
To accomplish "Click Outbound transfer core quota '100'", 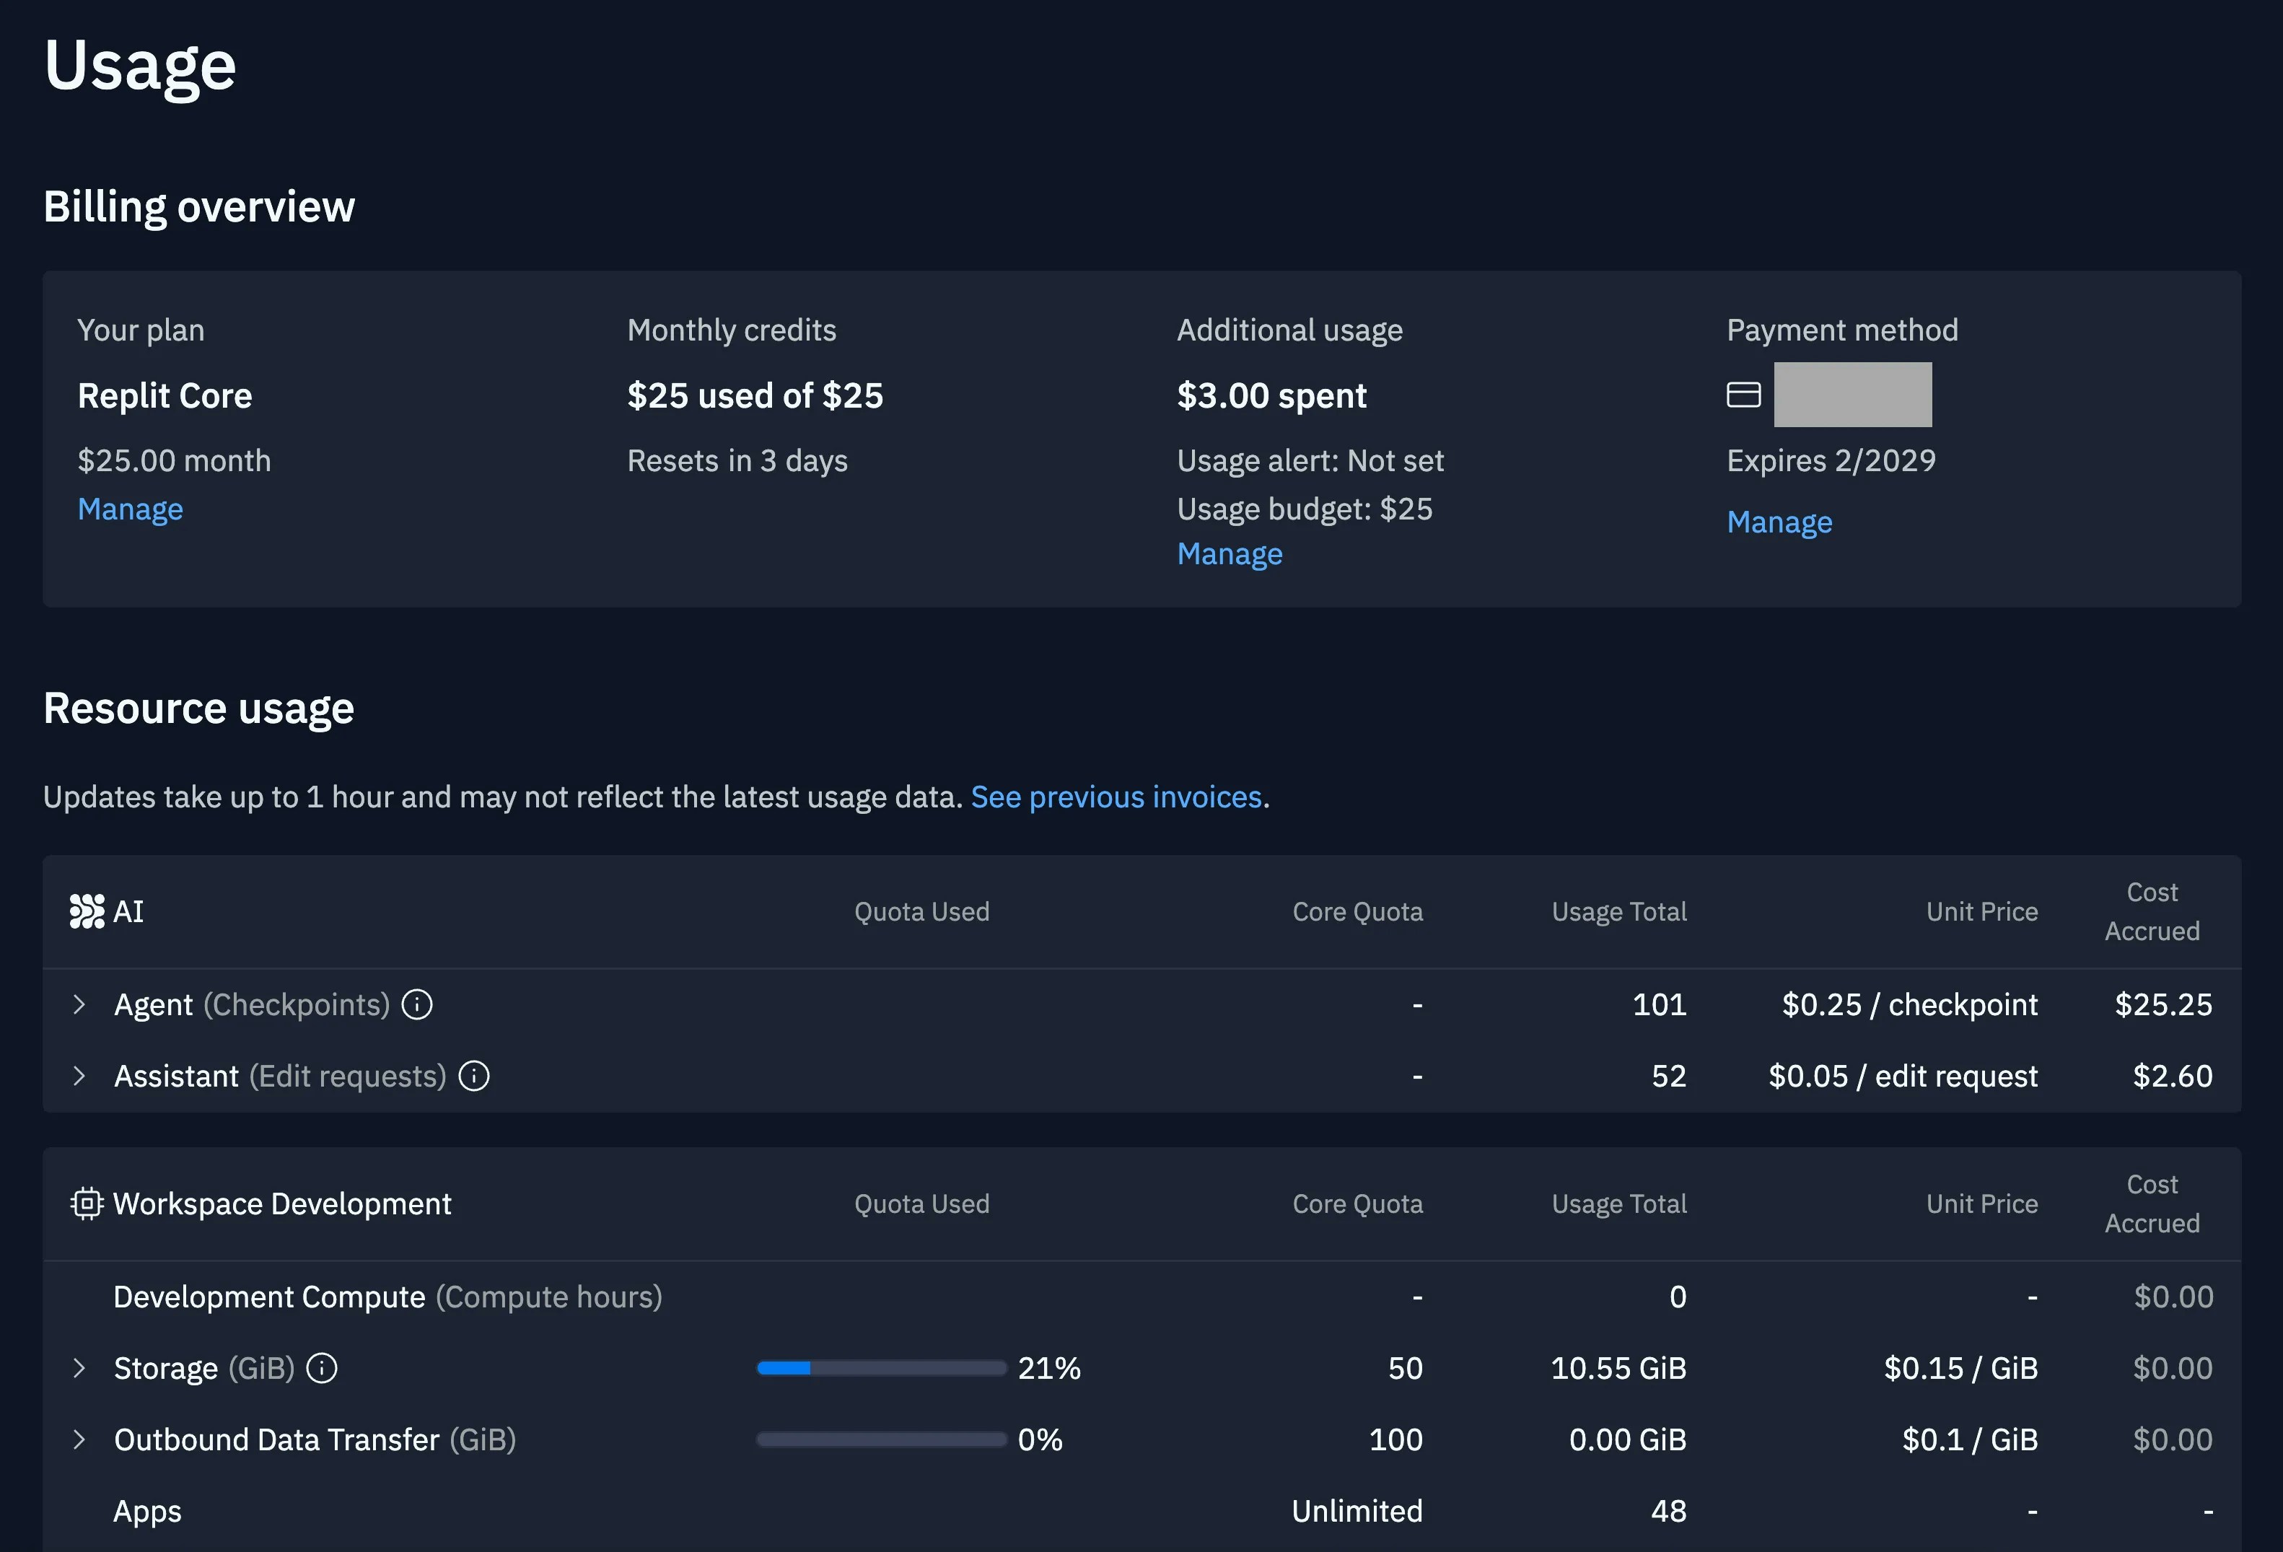I will pyautogui.click(x=1396, y=1439).
